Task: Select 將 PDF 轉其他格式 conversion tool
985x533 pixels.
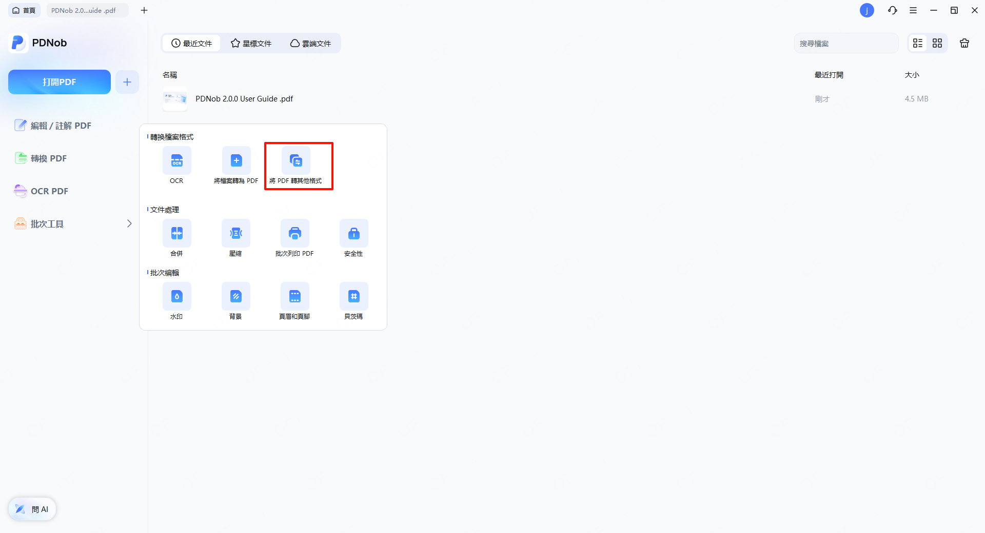Action: click(x=296, y=160)
